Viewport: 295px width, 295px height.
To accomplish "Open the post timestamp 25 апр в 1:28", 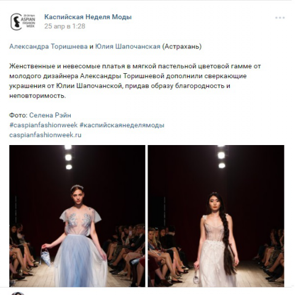I will pyautogui.click(x=65, y=26).
